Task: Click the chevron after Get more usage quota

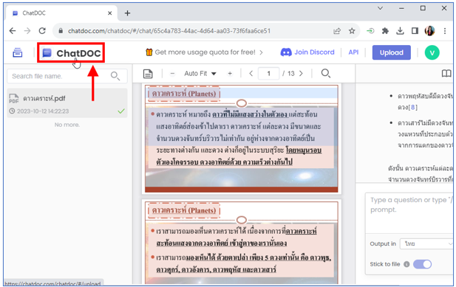Action: tap(261, 52)
